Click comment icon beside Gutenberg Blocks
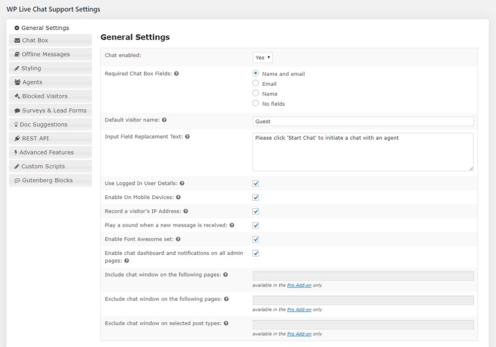Screen dimensions: 496x347 pos(17,180)
